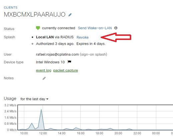The image size is (173, 139).
Task: Click the device type flag icon
Action: tap(69, 62)
